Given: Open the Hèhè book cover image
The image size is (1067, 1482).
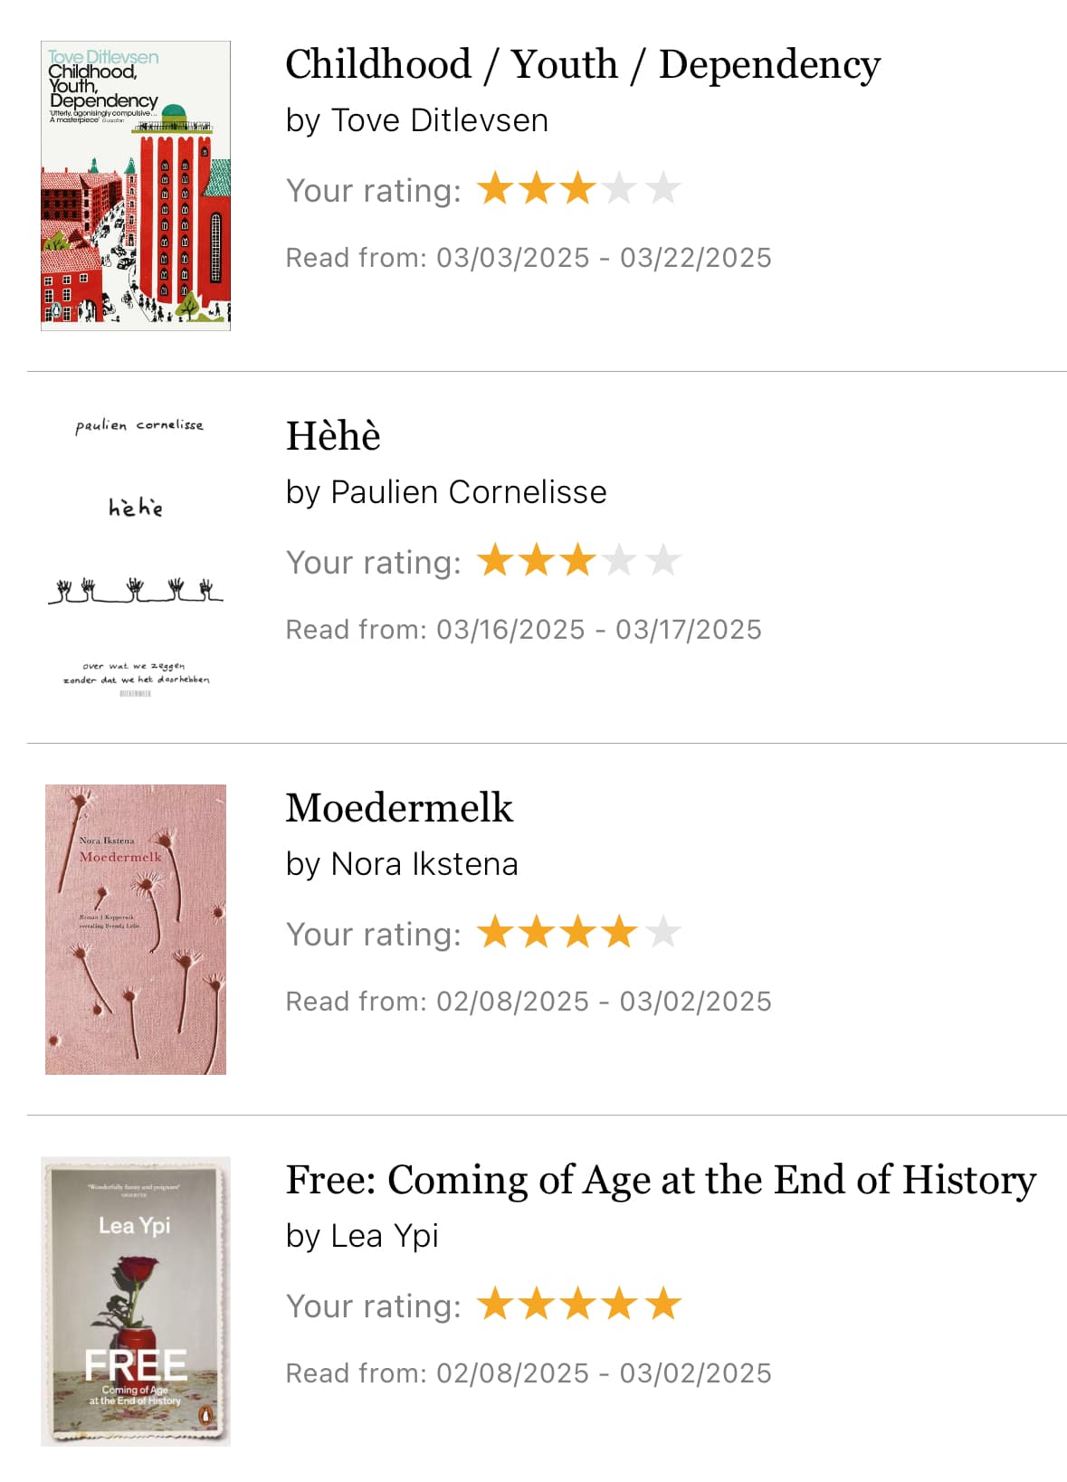Looking at the screenshot, I should 136,557.
